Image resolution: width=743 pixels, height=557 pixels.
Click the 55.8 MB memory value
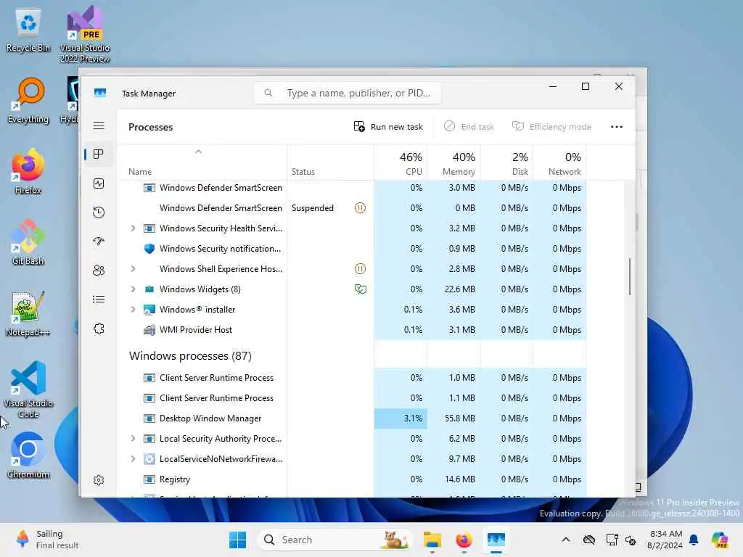click(x=459, y=418)
